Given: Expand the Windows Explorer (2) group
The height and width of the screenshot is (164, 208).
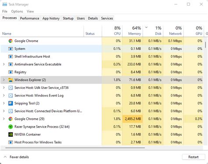Looking at the screenshot, I should 4,80.
